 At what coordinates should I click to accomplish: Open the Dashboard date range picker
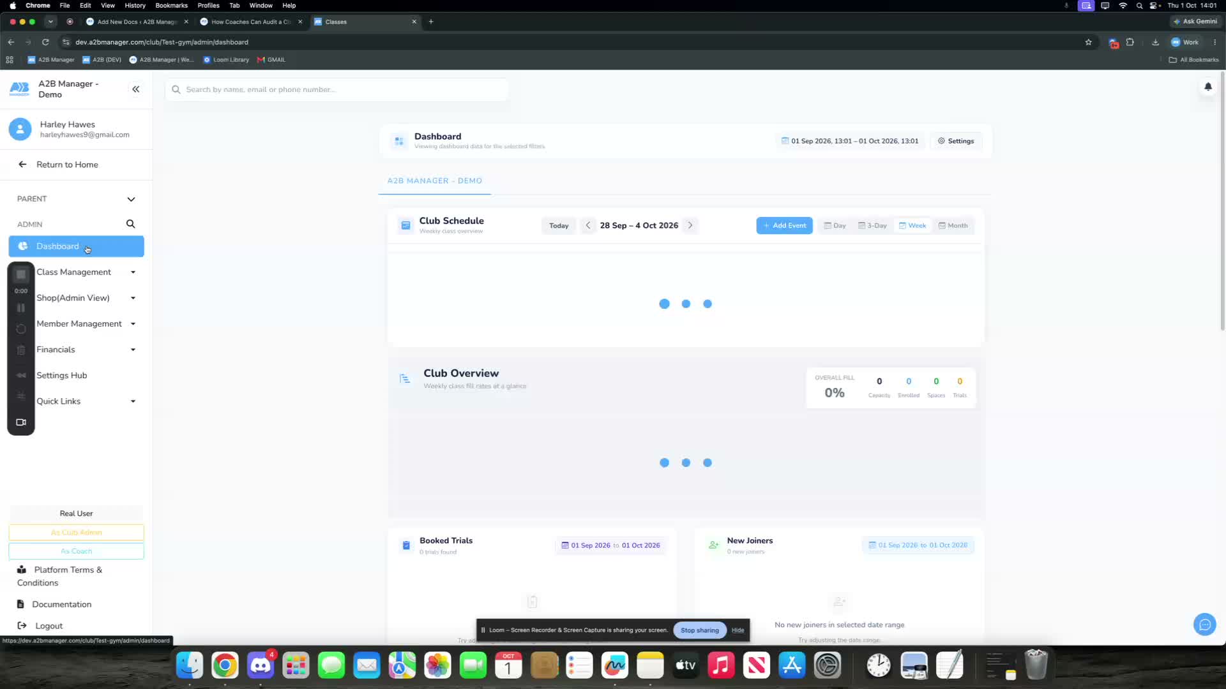tap(850, 141)
